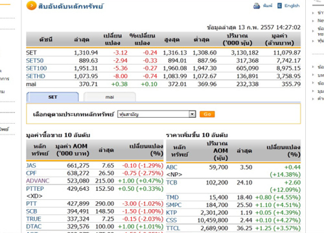Click SET50 last value 889.63
Screen dimensions: 324x233
(x=88, y=61)
